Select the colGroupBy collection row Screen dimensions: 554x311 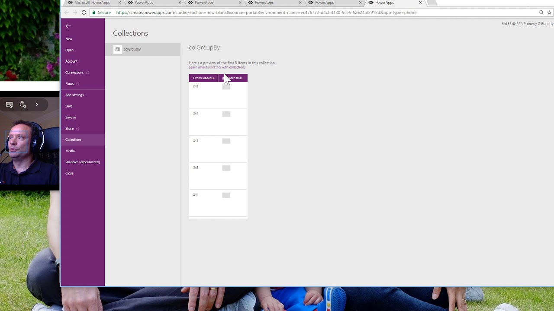[x=142, y=49]
